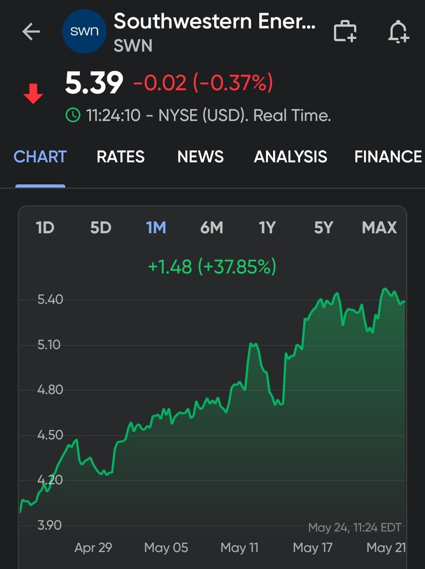Tap the 5.40 y-axis label
The width and height of the screenshot is (425, 569).
50,300
